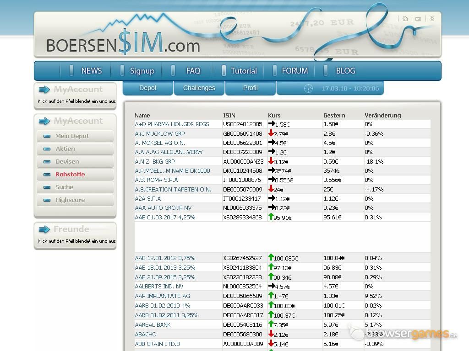Open stock A.S. ROMA S.P.A
The height and width of the screenshot is (351, 469).
(156, 180)
